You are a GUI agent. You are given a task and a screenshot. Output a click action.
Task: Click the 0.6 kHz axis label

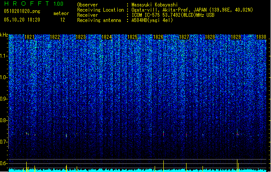coord(4,163)
